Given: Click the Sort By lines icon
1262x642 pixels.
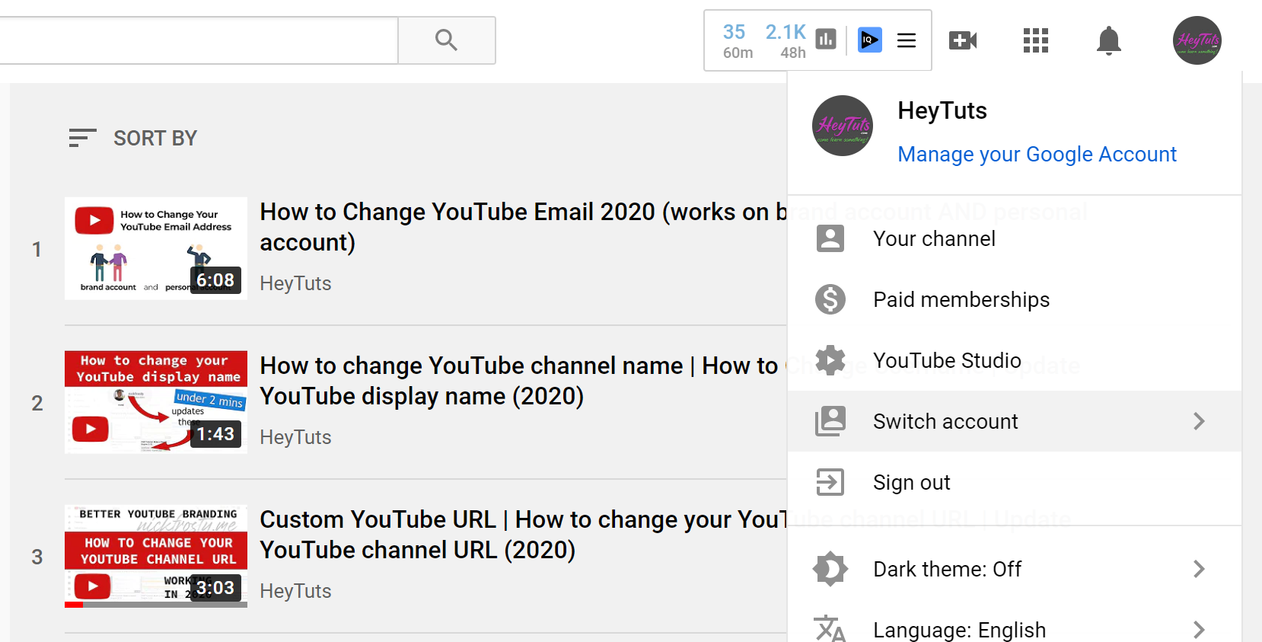Looking at the screenshot, I should point(82,138).
